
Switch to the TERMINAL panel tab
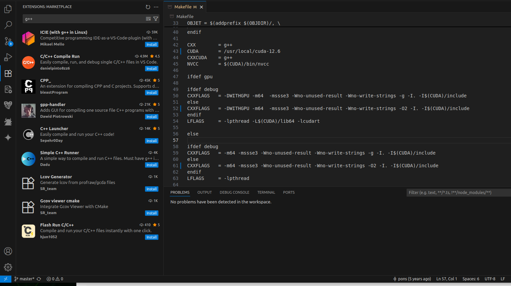(266, 192)
